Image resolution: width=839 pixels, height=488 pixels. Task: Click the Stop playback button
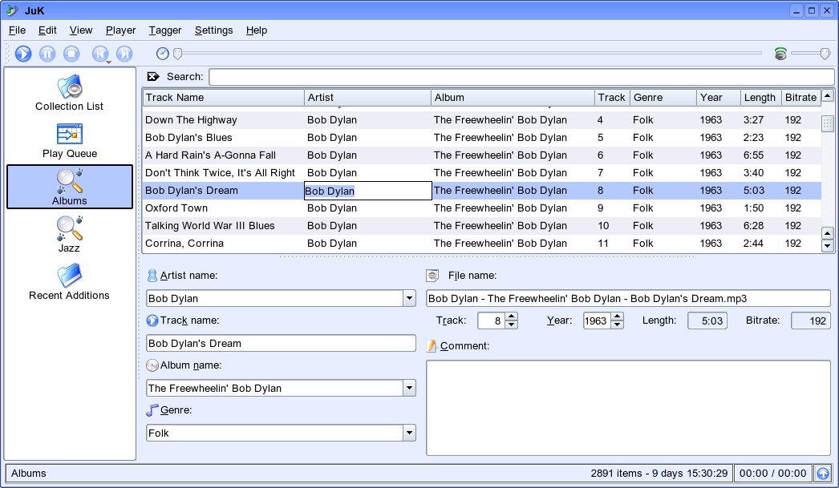point(71,54)
